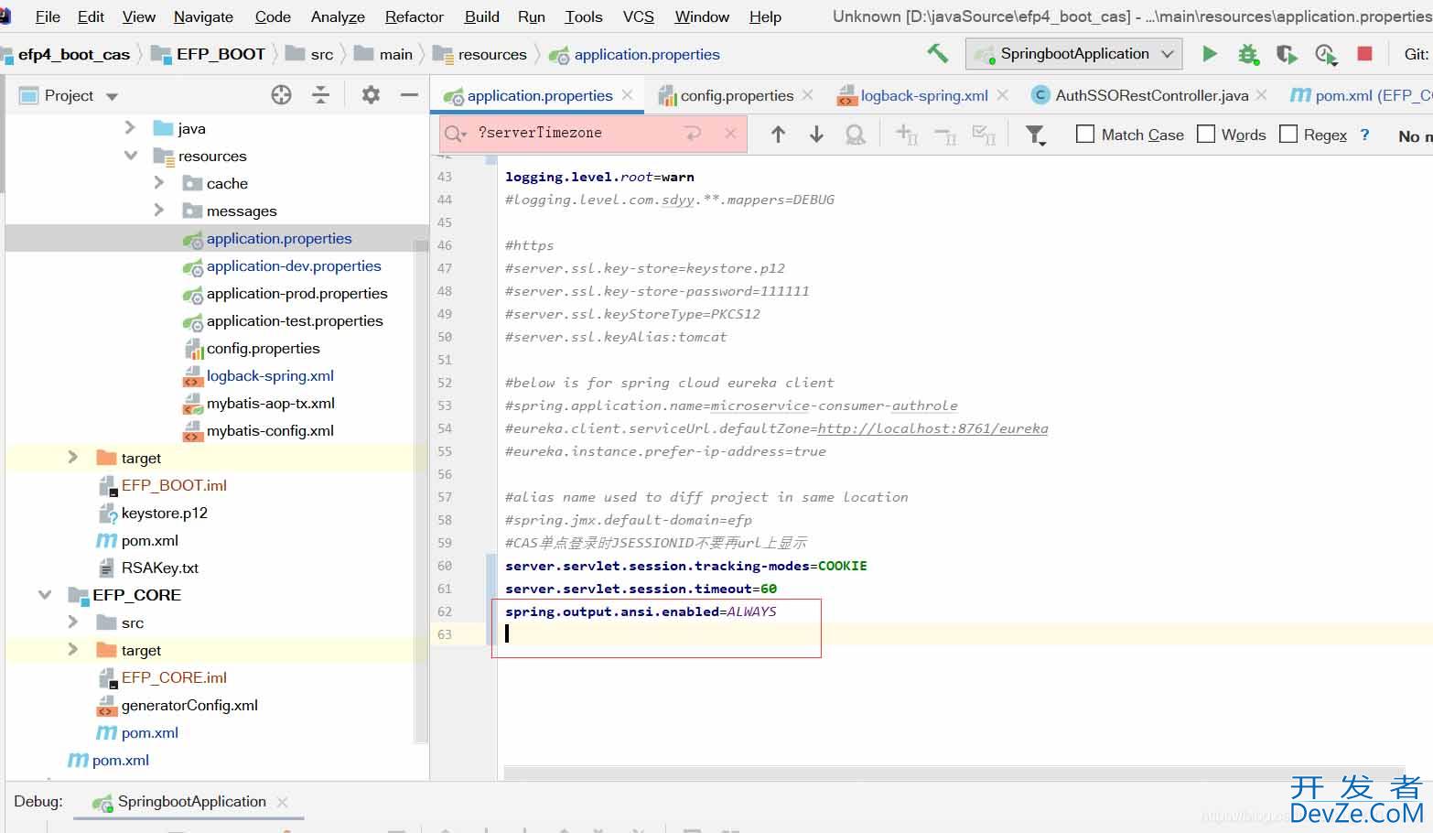
Task: Expand EFP_CORE src folder
Action: coord(73,622)
